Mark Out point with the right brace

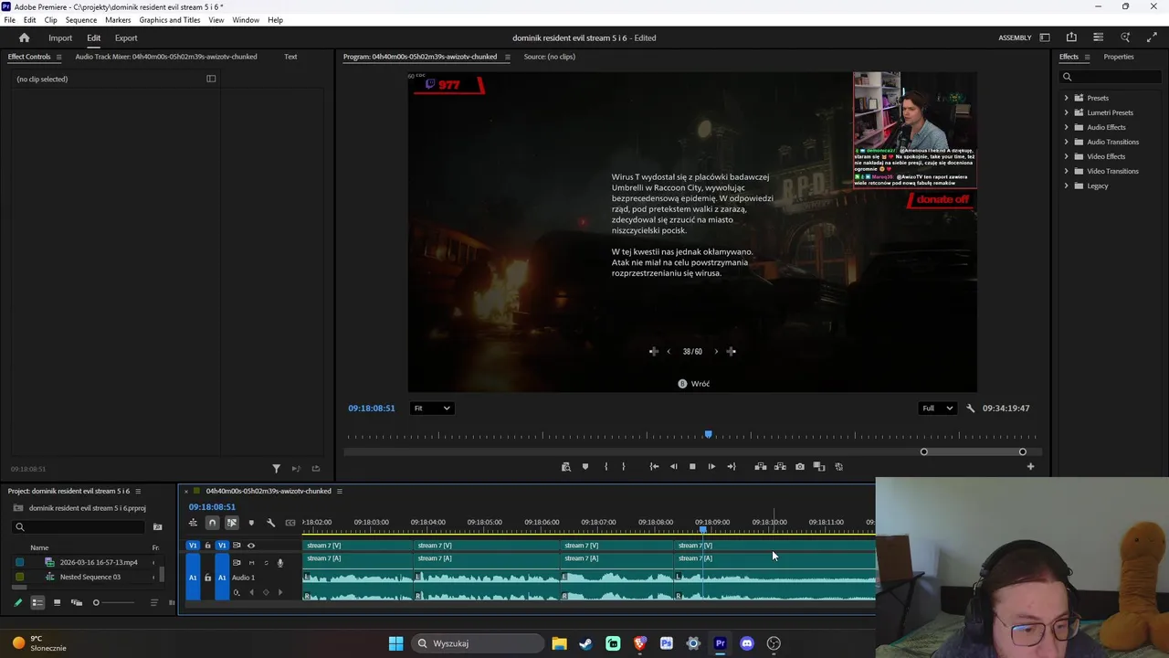tap(624, 467)
